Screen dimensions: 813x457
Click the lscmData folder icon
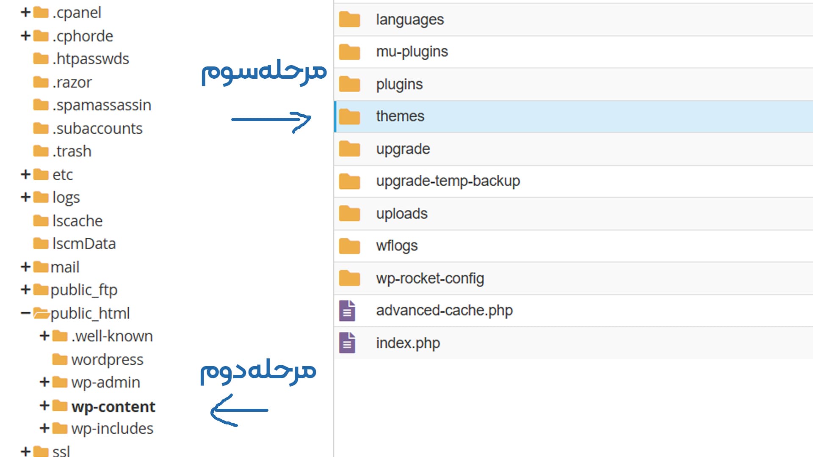(41, 243)
